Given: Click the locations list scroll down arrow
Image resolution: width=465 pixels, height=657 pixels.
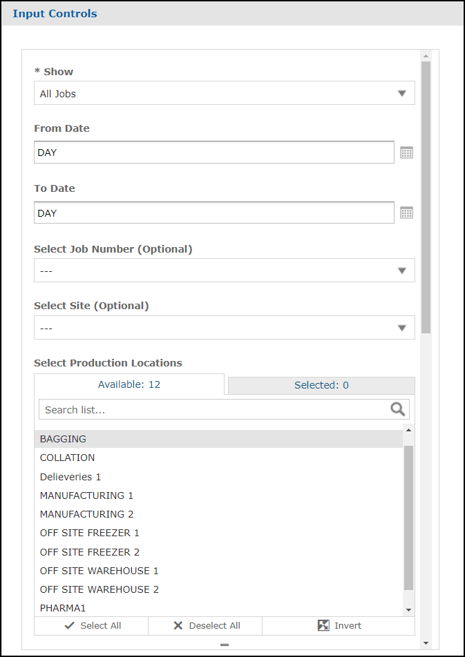Looking at the screenshot, I should (x=408, y=610).
